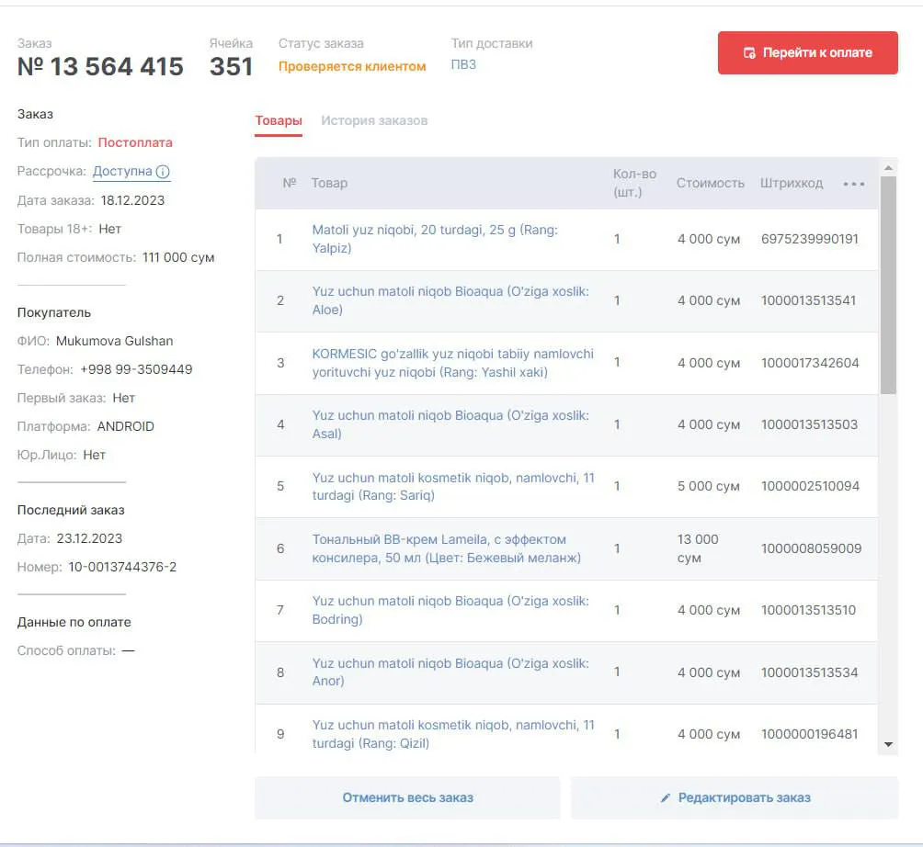Open product Matoli yuz niqobi Yalpiz
The image size is (923, 847).
pyautogui.click(x=435, y=239)
